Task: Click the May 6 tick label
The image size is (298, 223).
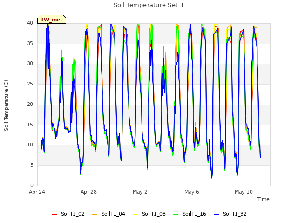Action: coord(192,192)
